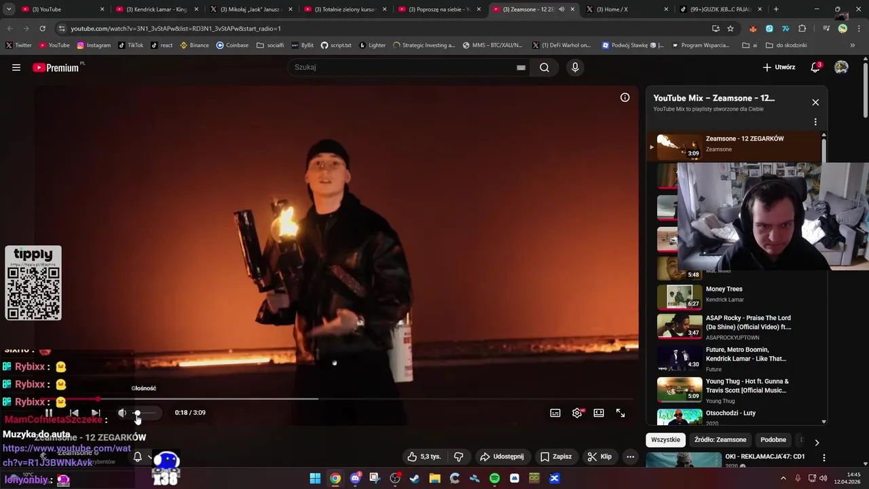Open the Mix playlist three-dot options
This screenshot has height=489, width=869.
[x=815, y=122]
